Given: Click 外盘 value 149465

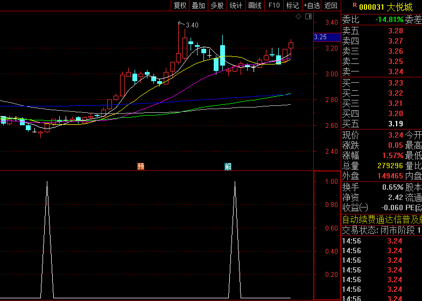Looking at the screenshot, I should tap(390, 176).
